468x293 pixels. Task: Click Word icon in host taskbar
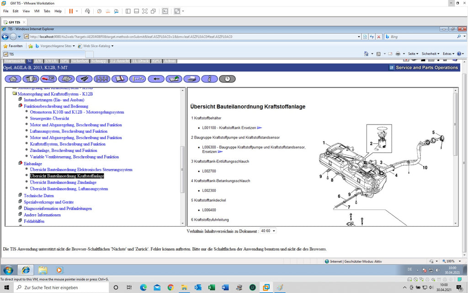[x=225, y=288]
